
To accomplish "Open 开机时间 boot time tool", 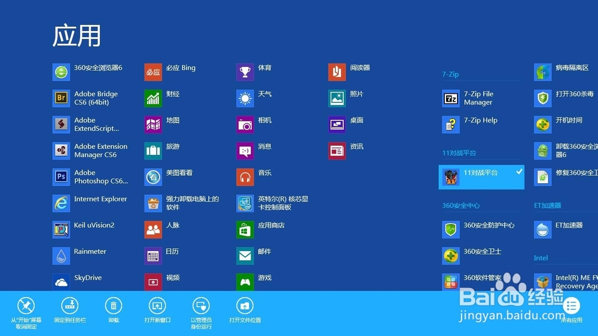I will click(543, 125).
